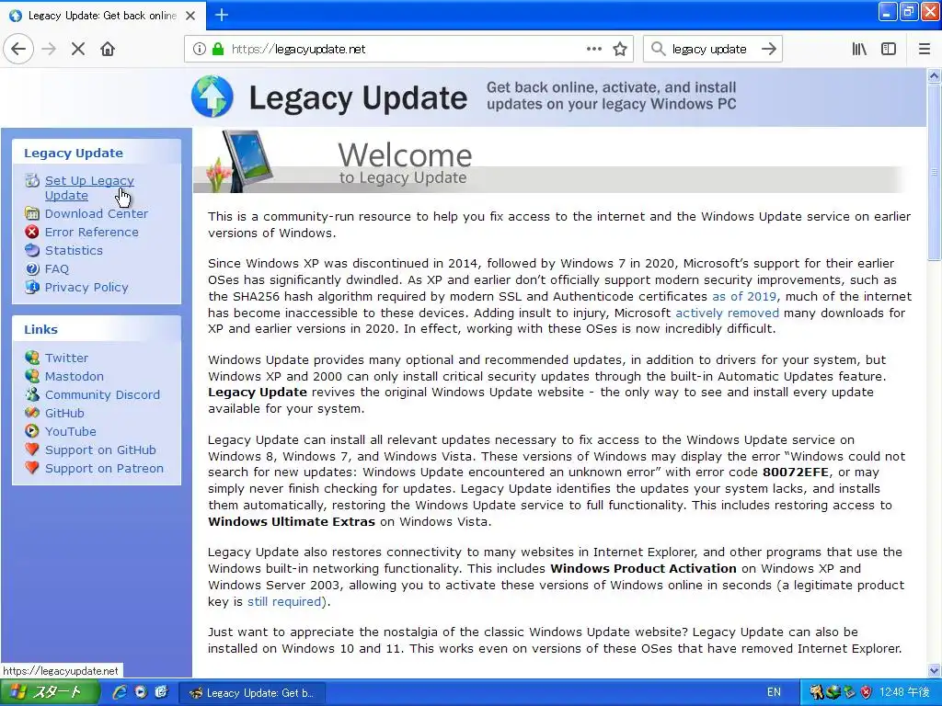Image resolution: width=942 pixels, height=706 pixels.
Task: Select the Legacy Update browser tab
Action: 102,16
